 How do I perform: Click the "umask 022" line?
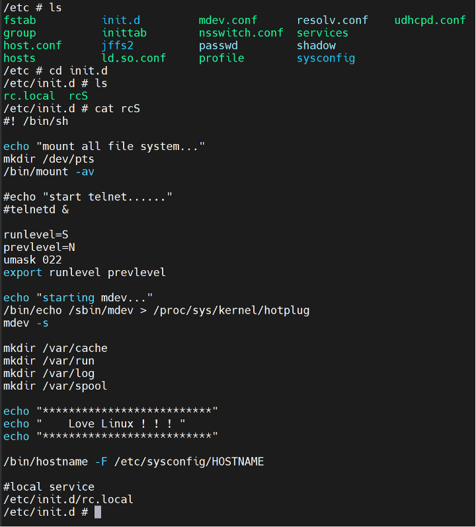tap(32, 260)
